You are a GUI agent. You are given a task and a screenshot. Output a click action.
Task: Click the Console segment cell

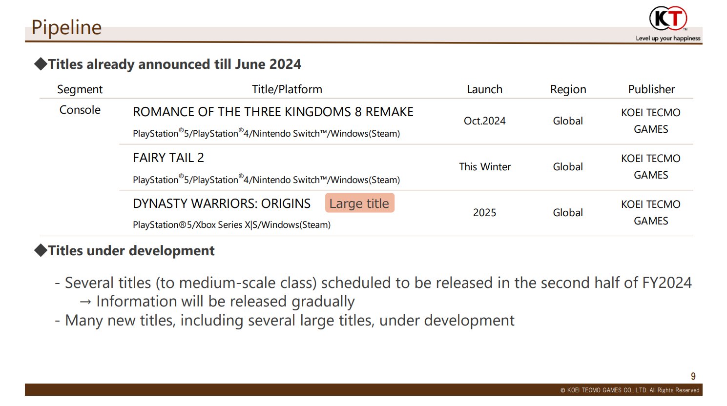[x=80, y=110]
